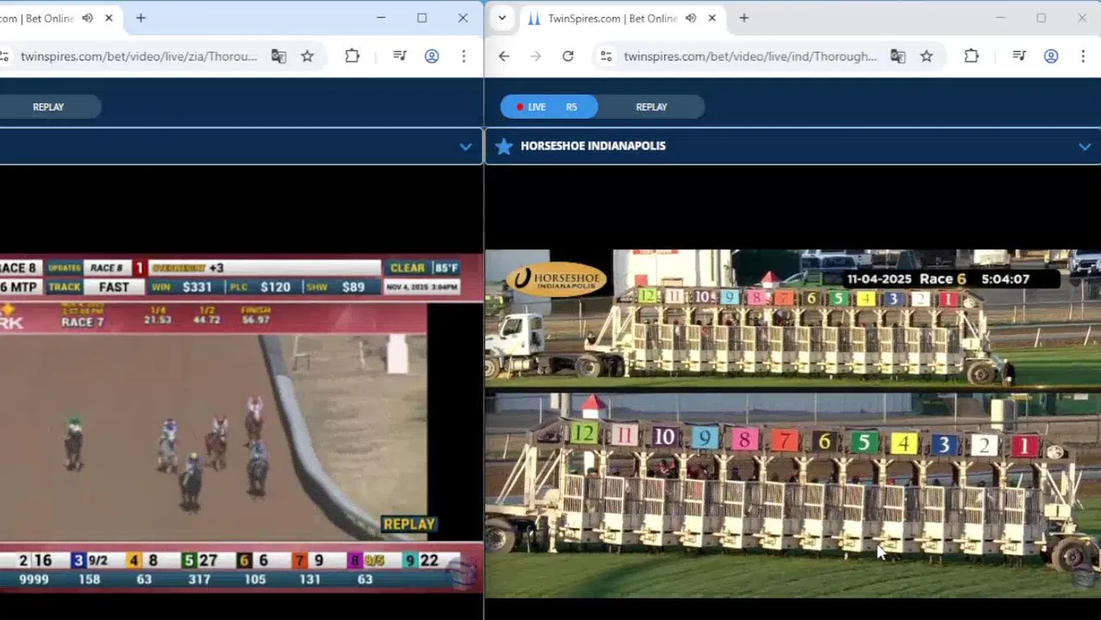Click the left window URL address field
1101x620 pixels.
tap(139, 56)
